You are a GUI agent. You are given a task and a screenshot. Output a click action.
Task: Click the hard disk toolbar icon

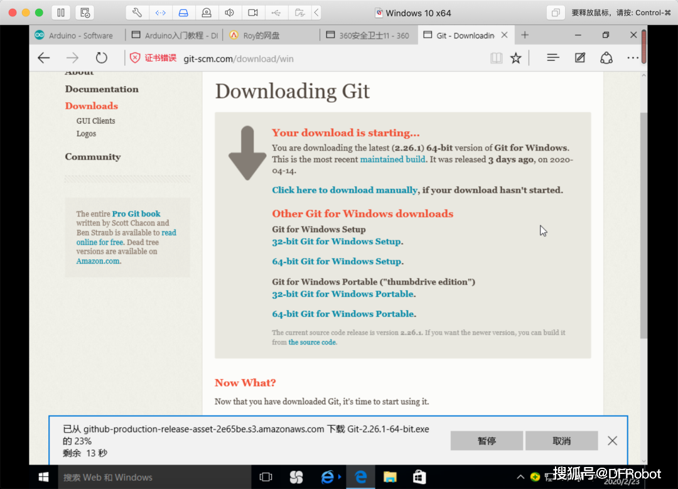pyautogui.click(x=183, y=13)
